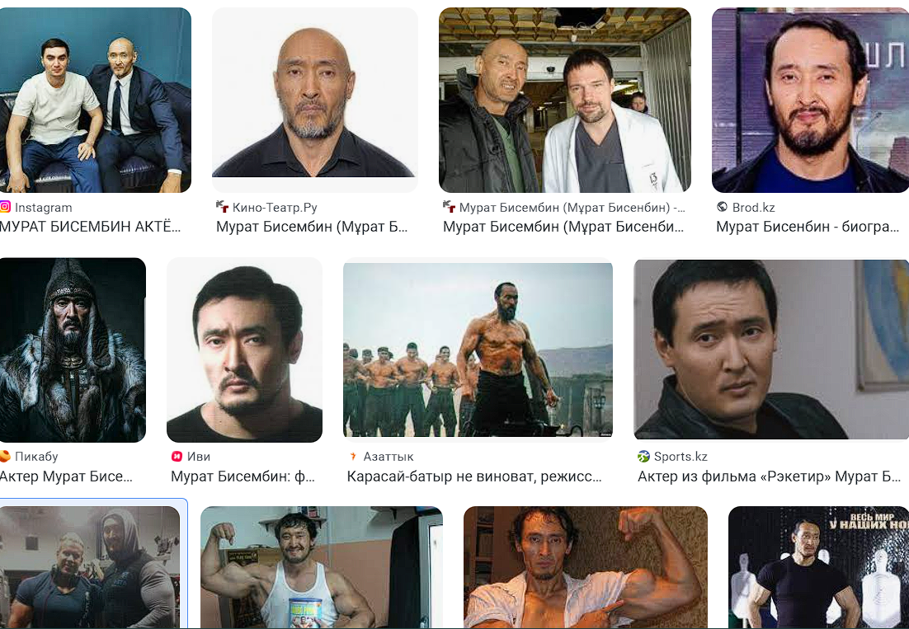
Task: Click the Sports.kz source icon
Action: [643, 456]
